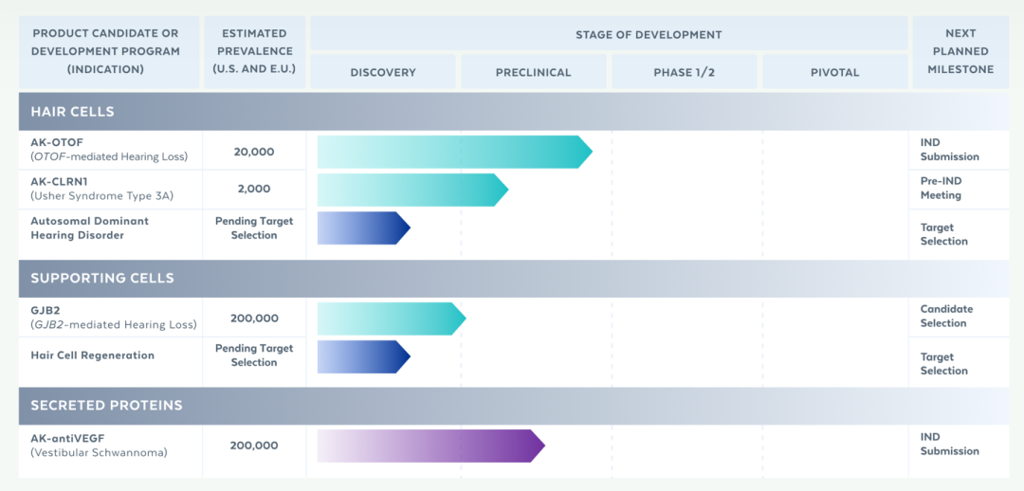Viewport: 1024px width, 491px height.
Task: Click the AK-OTOF teal progress bar
Action: point(454,152)
